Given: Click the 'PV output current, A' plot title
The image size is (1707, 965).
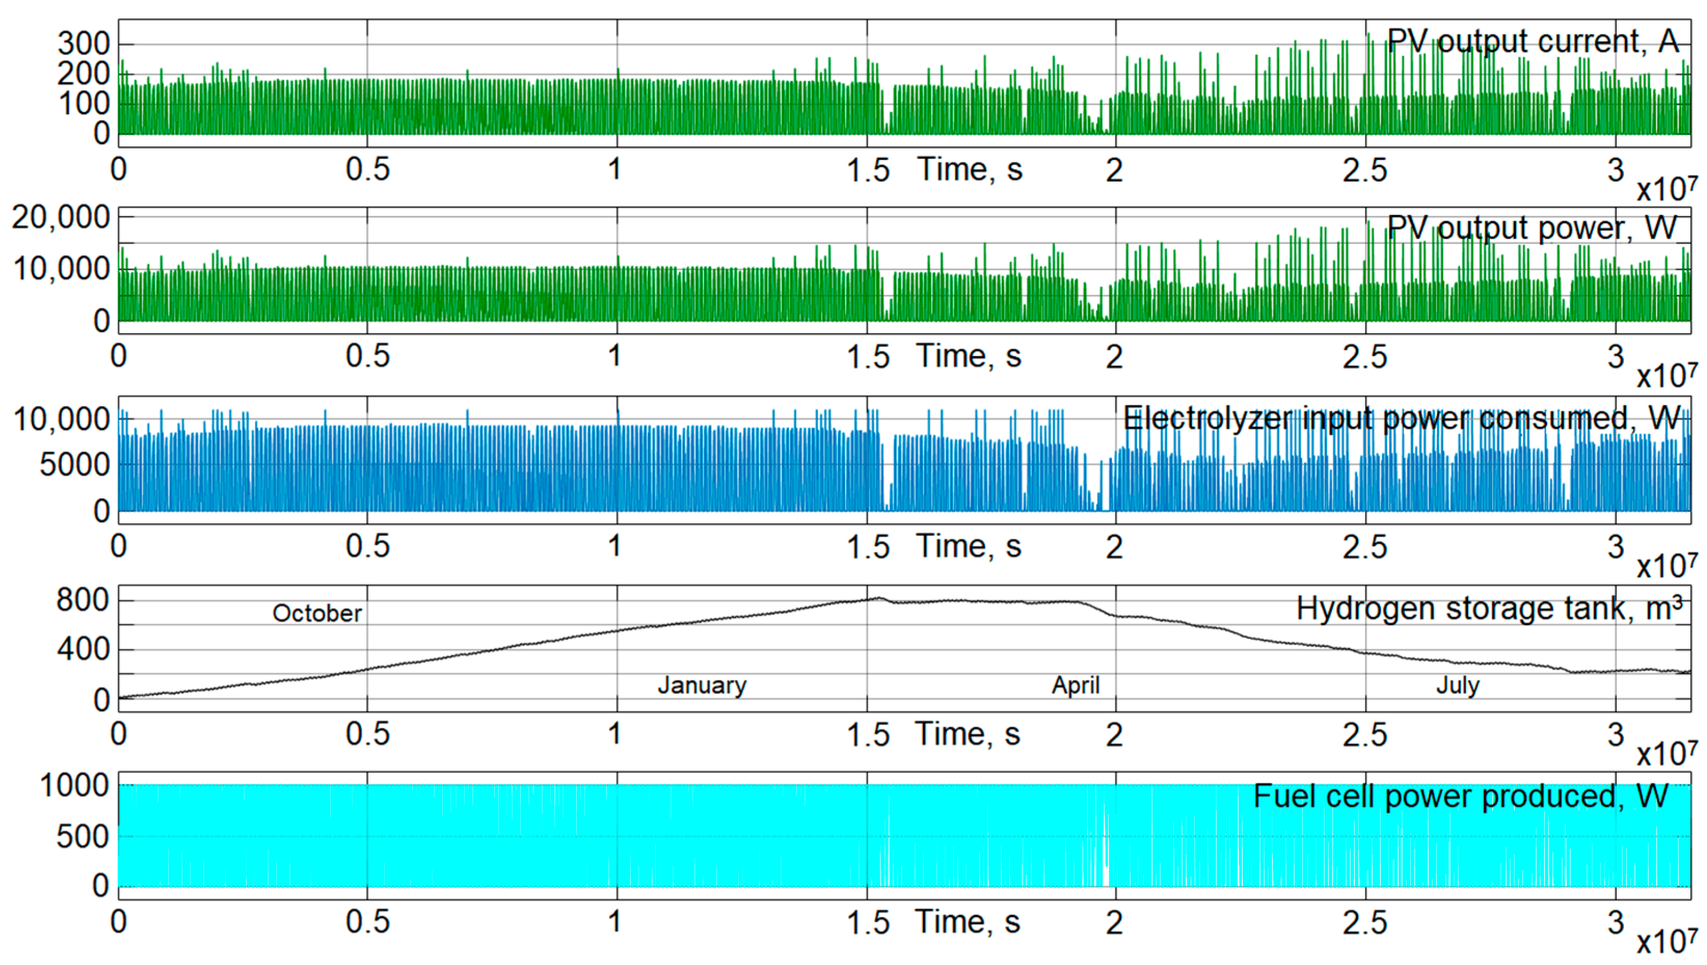Looking at the screenshot, I should click(x=1533, y=41).
